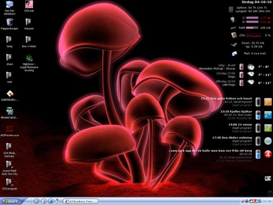
Task: Open AVIPreview.exe on the desktop
Action: click(9, 128)
